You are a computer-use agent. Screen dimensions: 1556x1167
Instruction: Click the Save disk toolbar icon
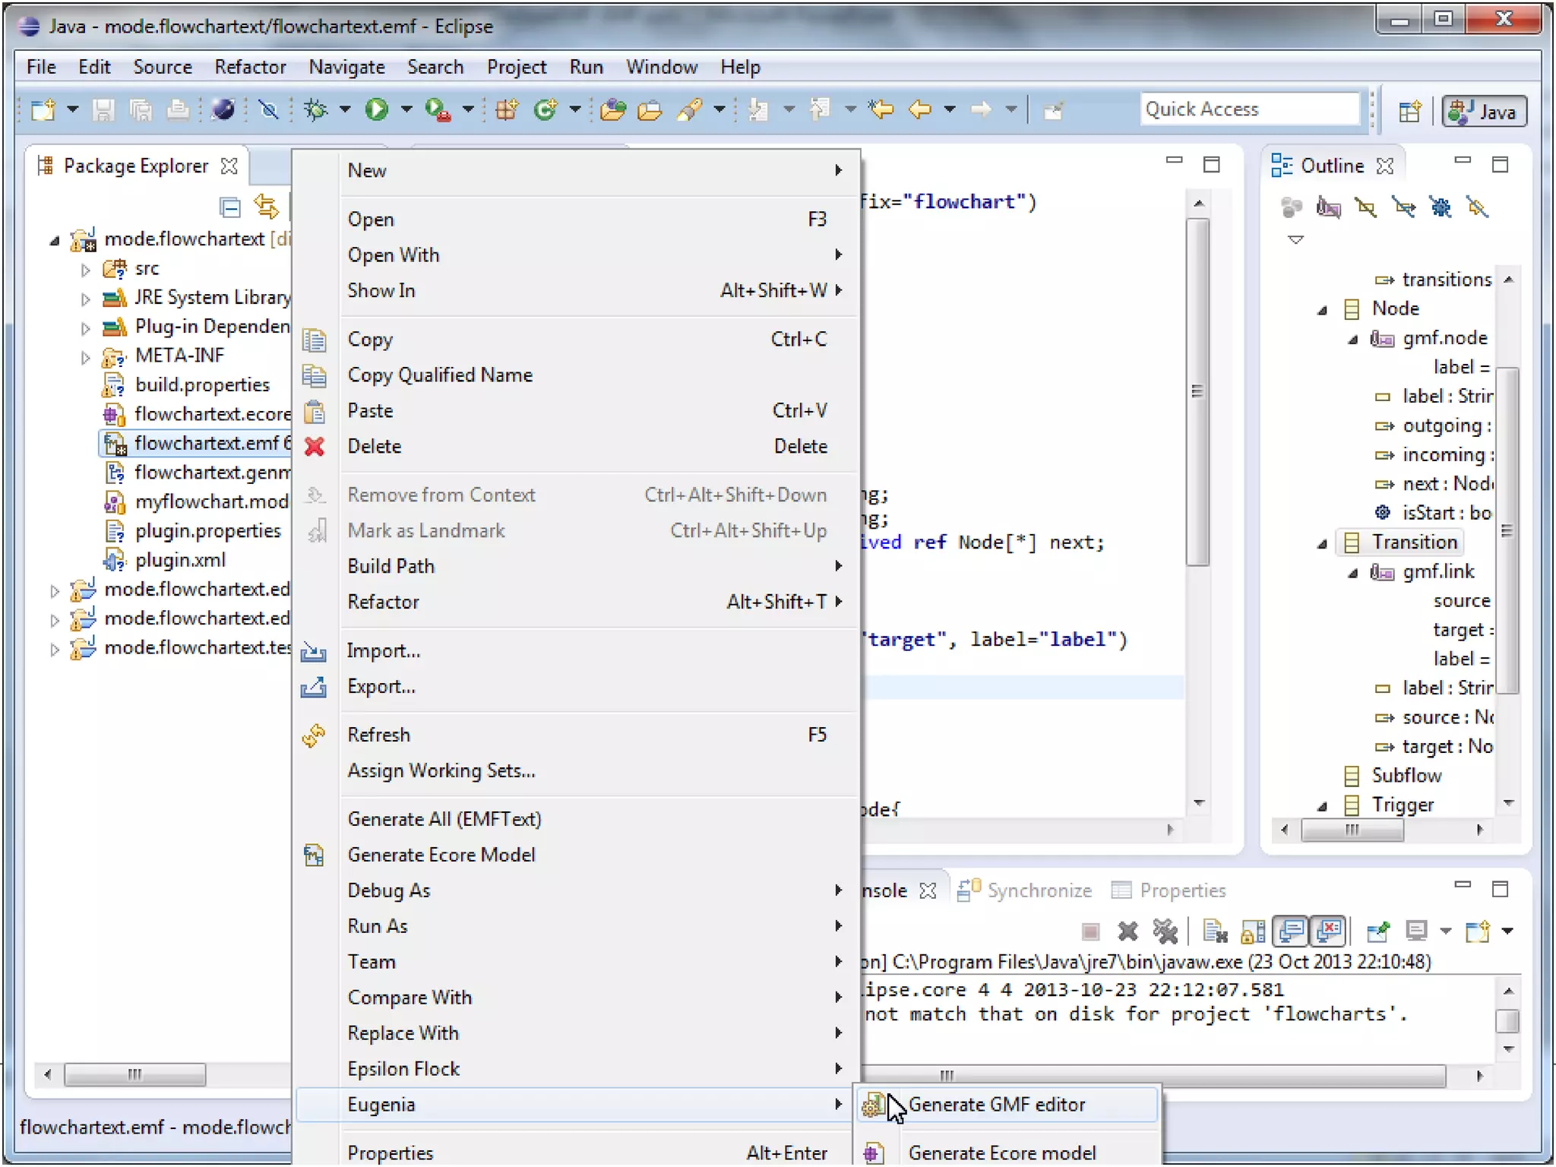(103, 110)
